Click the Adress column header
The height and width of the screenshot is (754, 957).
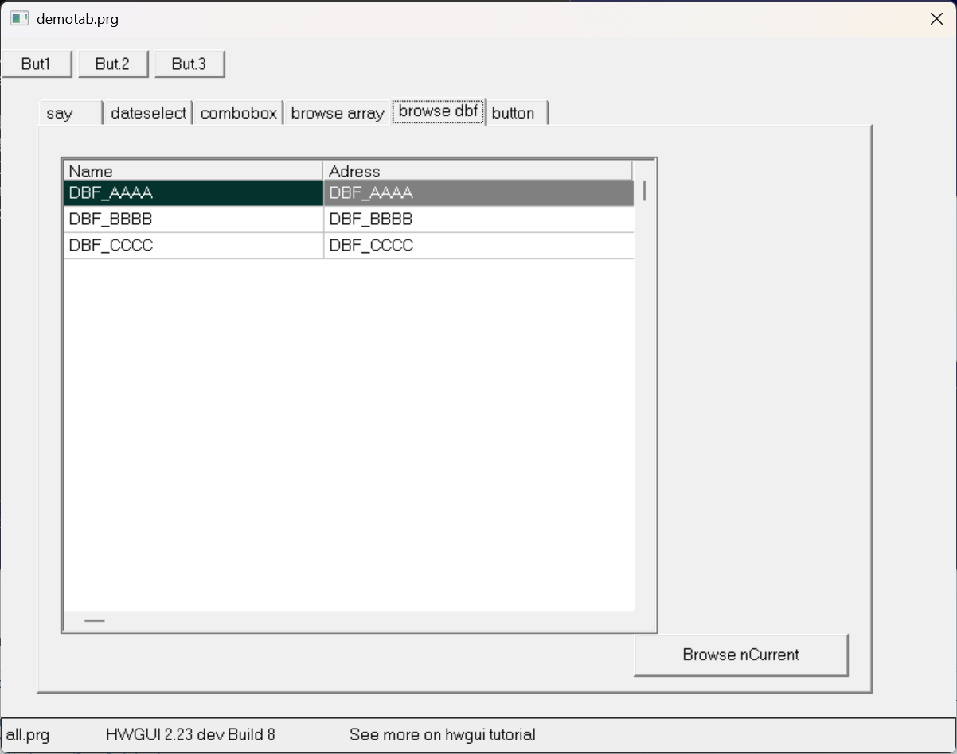pyautogui.click(x=478, y=171)
